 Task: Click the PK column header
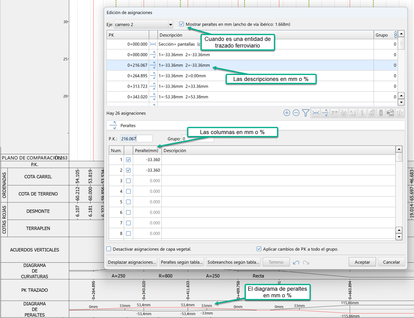128,35
